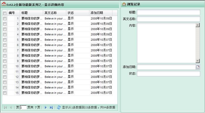
Task: Check the checkbox for row 15
Action: 5,93
